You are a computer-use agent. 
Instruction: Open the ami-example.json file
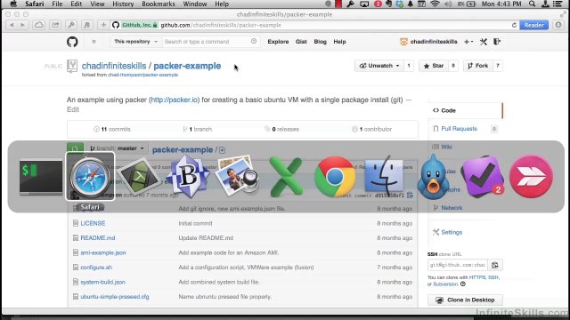103,252
